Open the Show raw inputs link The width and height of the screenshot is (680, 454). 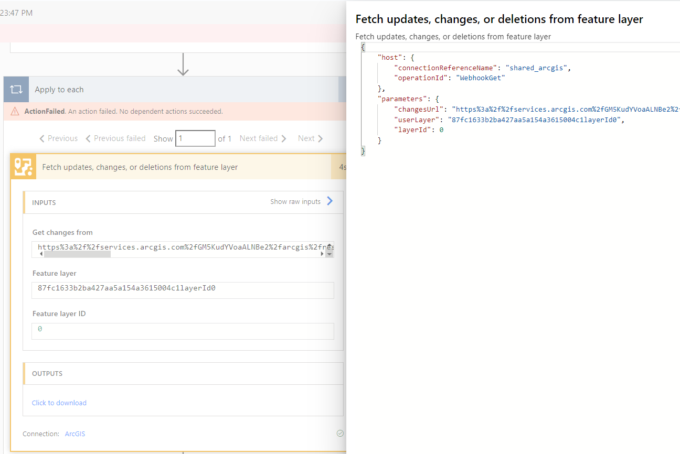tap(295, 202)
